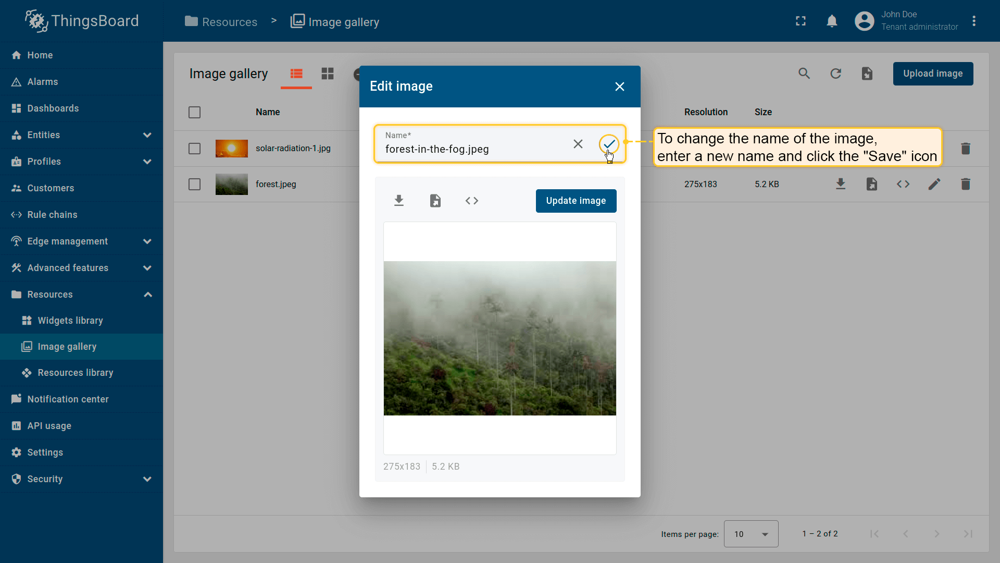Click the embed code icon in dialog
The height and width of the screenshot is (563, 1000).
click(x=472, y=201)
